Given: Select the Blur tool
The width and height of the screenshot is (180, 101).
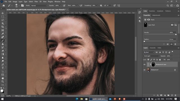Looking at the screenshot, I should tap(3, 58).
